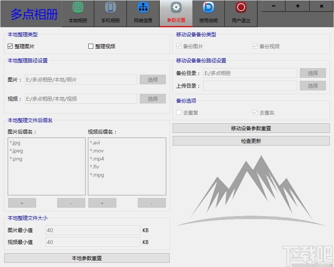Select *.mp4 in the video suffix list
Image resolution: width=334 pixels, height=267 pixels.
97,159
